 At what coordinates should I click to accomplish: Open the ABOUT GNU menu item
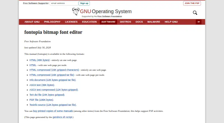point(32,22)
